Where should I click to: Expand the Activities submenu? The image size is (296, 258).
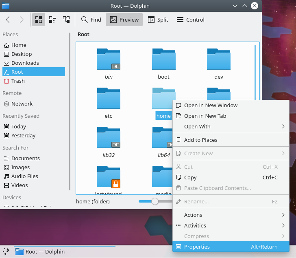coord(231,225)
